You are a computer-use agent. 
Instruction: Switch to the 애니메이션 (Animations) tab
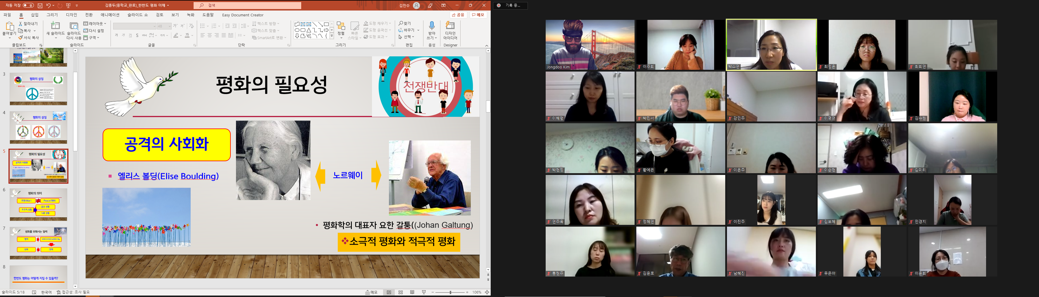point(110,15)
